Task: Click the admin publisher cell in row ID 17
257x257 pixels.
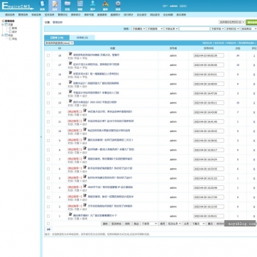Action: click(173, 65)
